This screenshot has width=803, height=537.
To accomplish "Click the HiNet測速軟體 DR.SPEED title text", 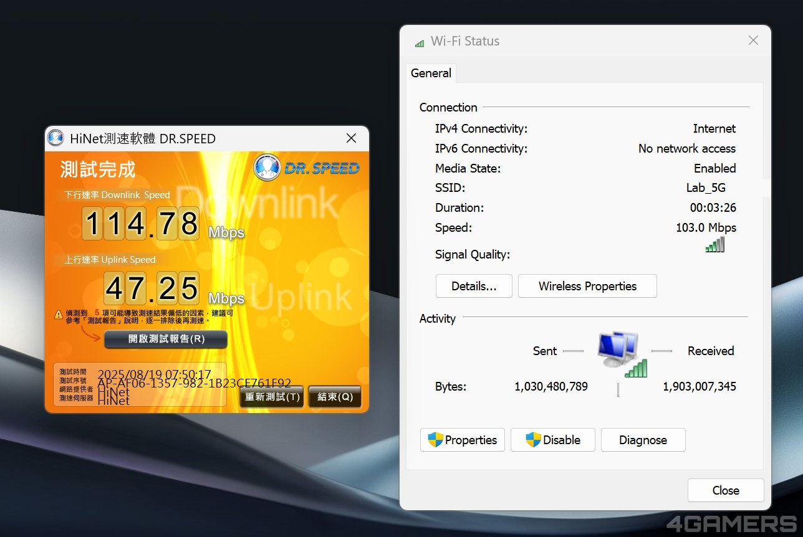I will point(143,138).
